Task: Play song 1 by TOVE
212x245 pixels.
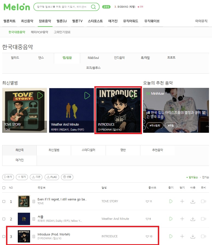Action: click(x=171, y=201)
